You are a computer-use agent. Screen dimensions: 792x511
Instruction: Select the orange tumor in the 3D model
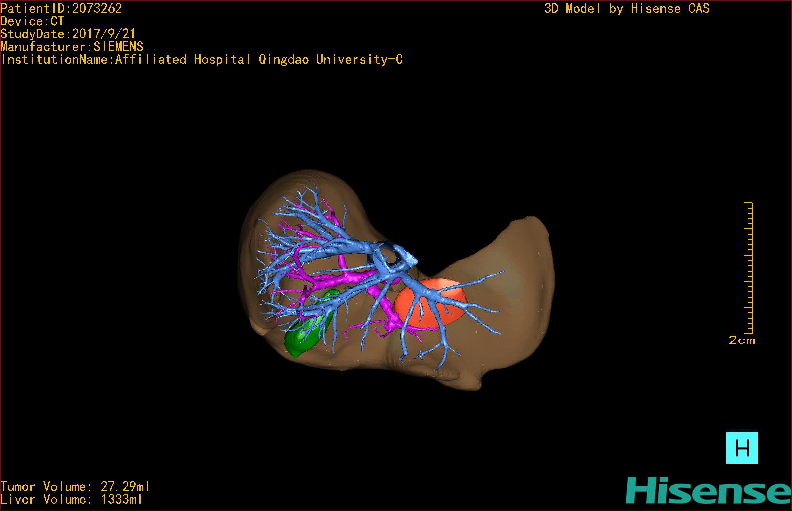click(430, 303)
